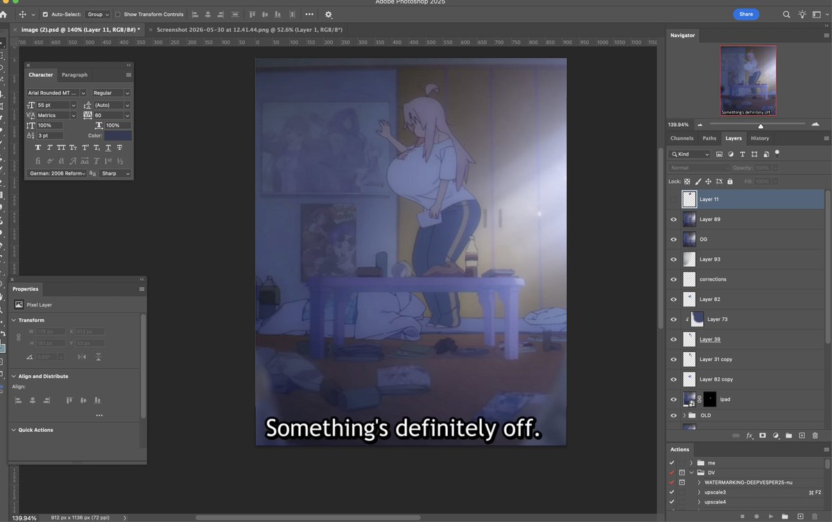Hide the corrections layer

click(673, 279)
